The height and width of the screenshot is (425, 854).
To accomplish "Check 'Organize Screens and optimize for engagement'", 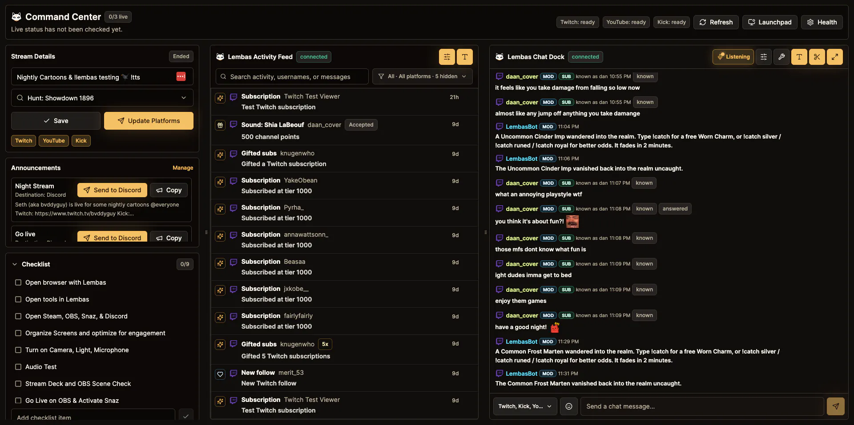I will (x=18, y=333).
